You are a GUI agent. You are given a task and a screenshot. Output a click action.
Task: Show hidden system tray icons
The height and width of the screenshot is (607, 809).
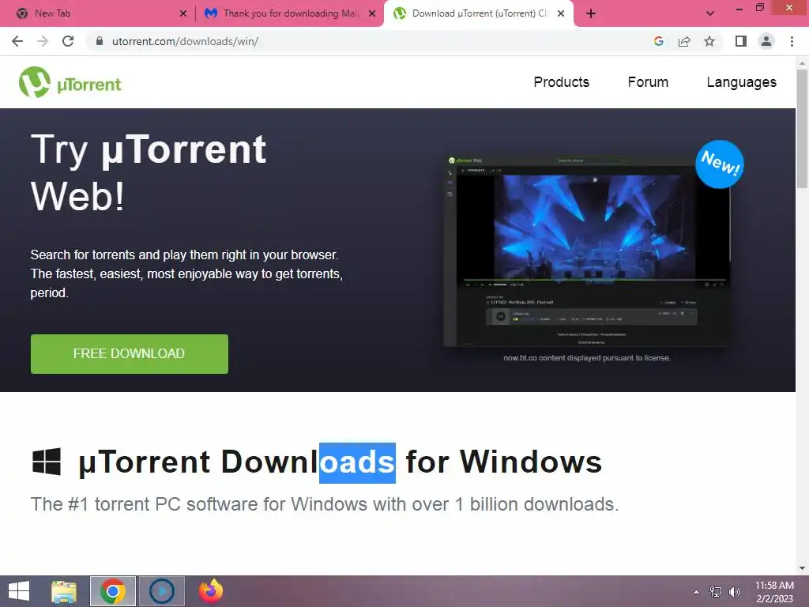[697, 592]
